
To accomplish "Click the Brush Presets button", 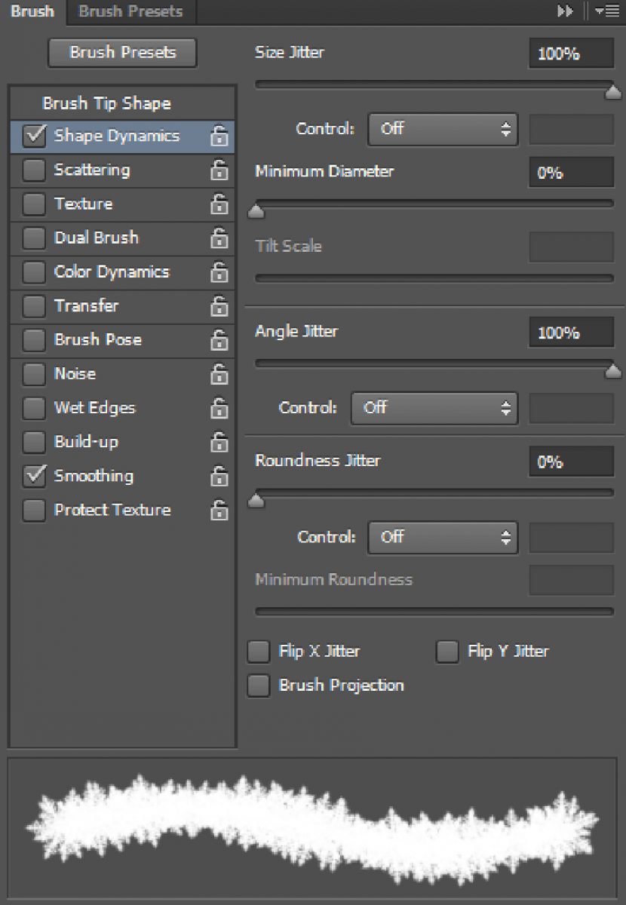I will (122, 53).
